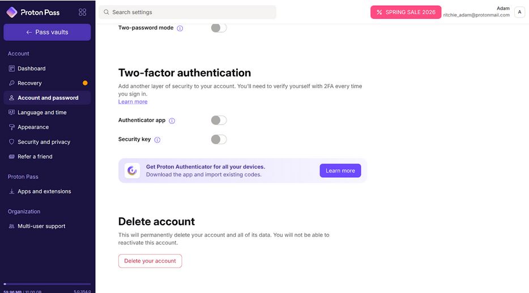Click the Proton Pass logo

pos(33,12)
